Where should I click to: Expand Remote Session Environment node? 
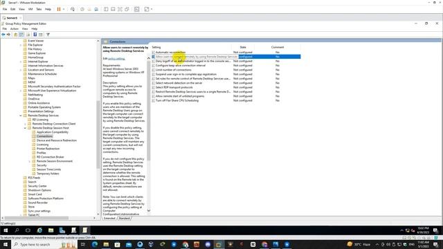tap(29, 161)
